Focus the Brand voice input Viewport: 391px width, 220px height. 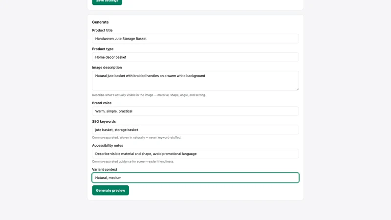tap(195, 111)
